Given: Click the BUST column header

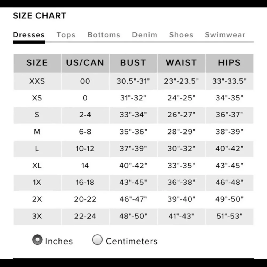Looking at the screenshot, I should pos(133,63).
